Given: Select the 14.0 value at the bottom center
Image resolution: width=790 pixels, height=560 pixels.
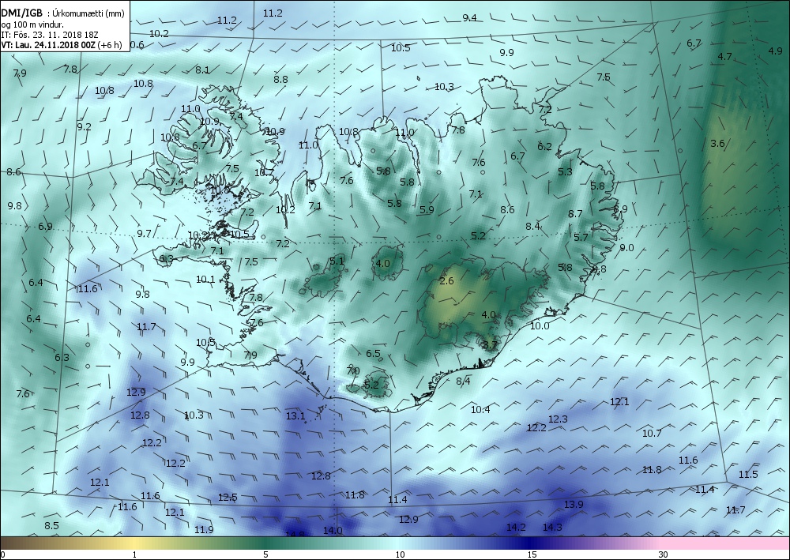Looking at the screenshot, I should point(333,530).
